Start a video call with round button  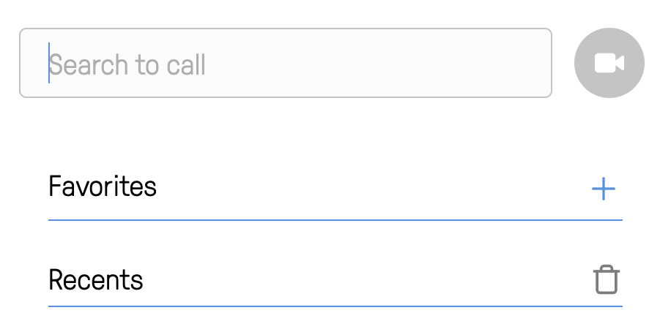click(x=609, y=63)
